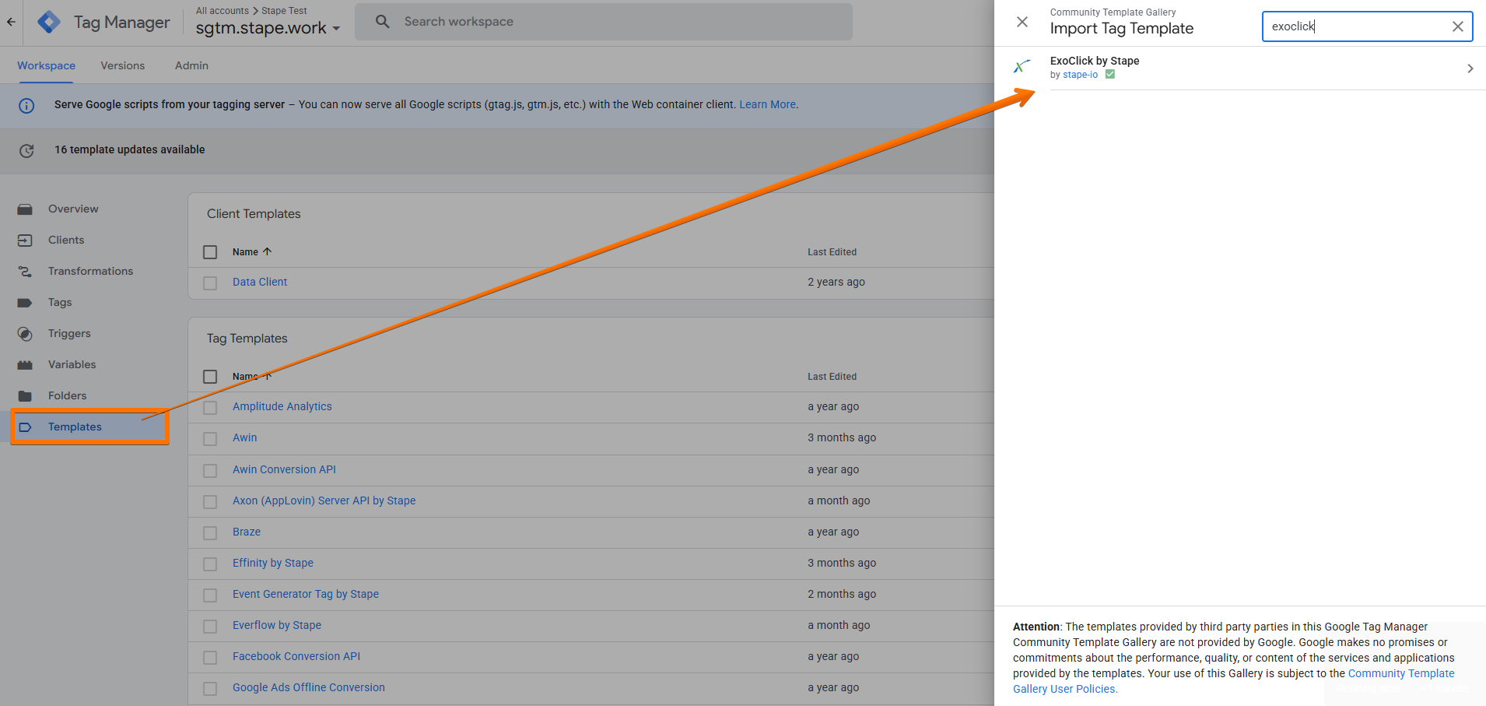Sort Client Templates by Name arrow
Viewport: 1486px width, 706px height.
(x=268, y=251)
